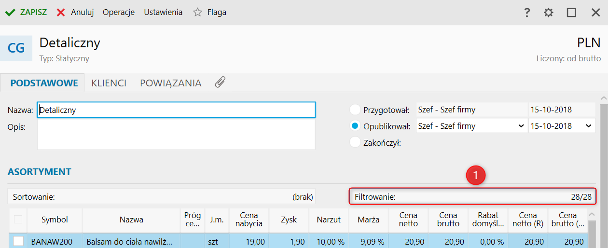Toggle the select-all checkbox in table header
608x248 pixels.
click(x=18, y=220)
